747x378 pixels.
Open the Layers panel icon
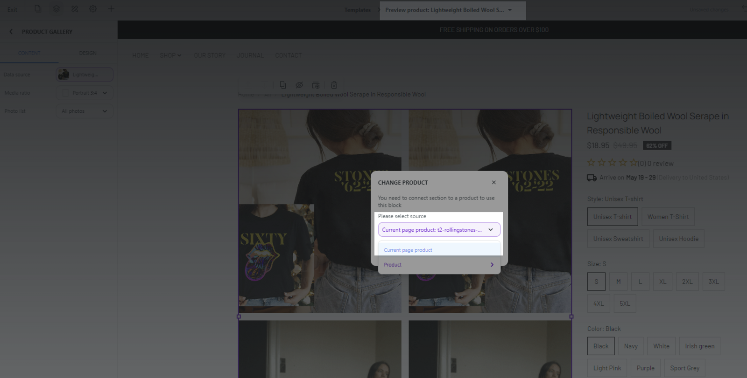click(x=56, y=9)
